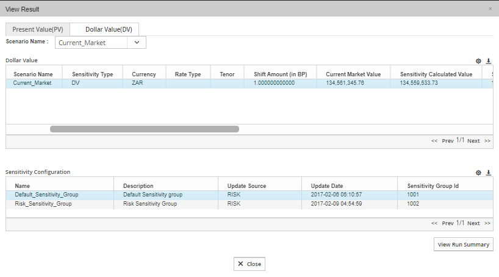
Task: Click the Dollar Value horizontal scrollbar
Action: (x=144, y=129)
